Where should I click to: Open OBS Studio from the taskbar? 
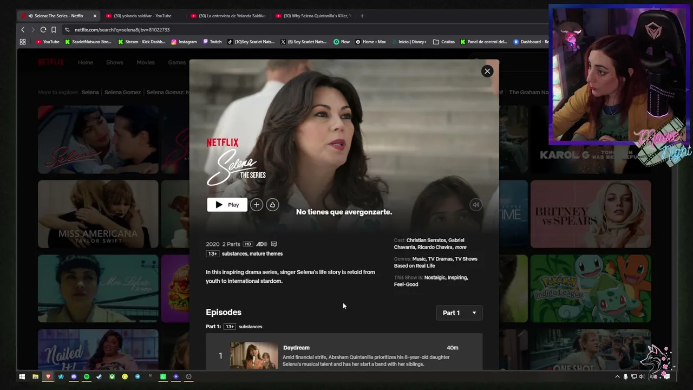[x=188, y=376]
